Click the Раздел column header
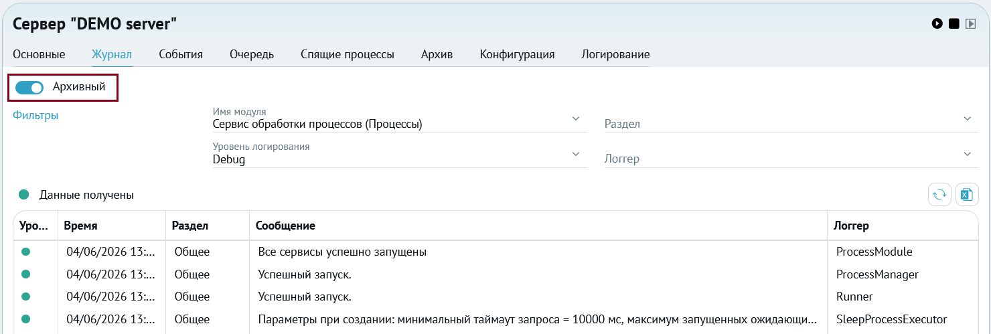 (x=208, y=226)
